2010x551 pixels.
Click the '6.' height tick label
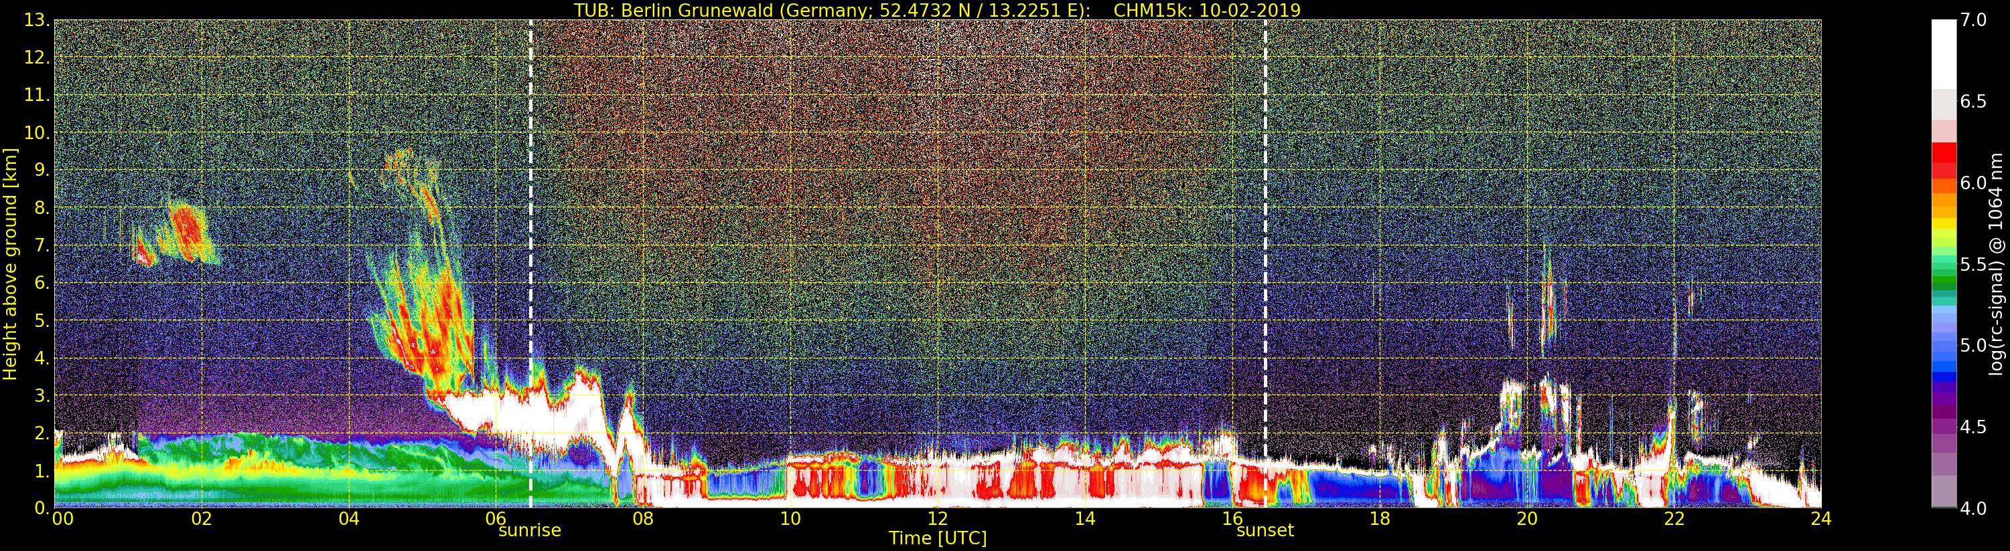[x=42, y=283]
